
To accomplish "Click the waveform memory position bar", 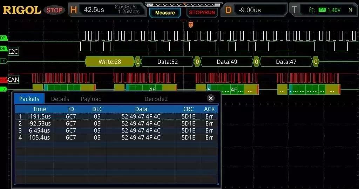I will [x=183, y=5].
